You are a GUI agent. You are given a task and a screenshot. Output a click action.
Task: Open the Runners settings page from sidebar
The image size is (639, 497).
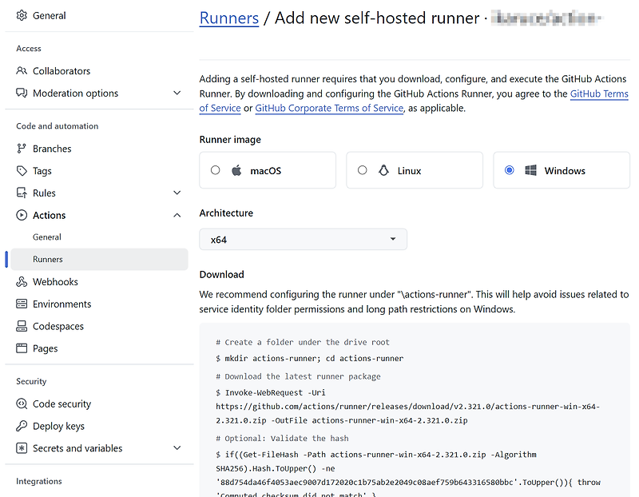click(x=50, y=259)
